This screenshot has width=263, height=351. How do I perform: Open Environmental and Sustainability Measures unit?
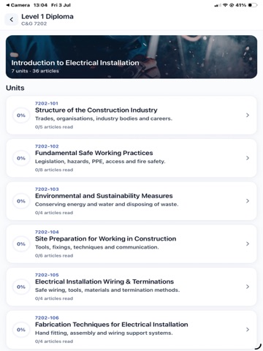[x=131, y=201]
